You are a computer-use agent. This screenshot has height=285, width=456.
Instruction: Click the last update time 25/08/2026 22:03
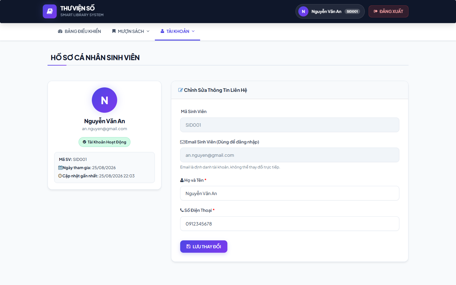pyautogui.click(x=117, y=176)
